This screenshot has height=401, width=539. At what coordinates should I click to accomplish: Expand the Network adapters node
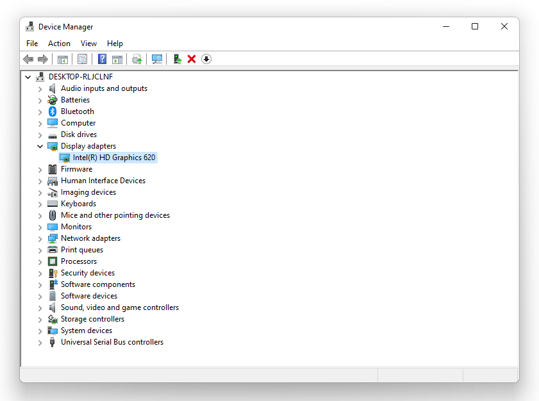click(x=40, y=238)
